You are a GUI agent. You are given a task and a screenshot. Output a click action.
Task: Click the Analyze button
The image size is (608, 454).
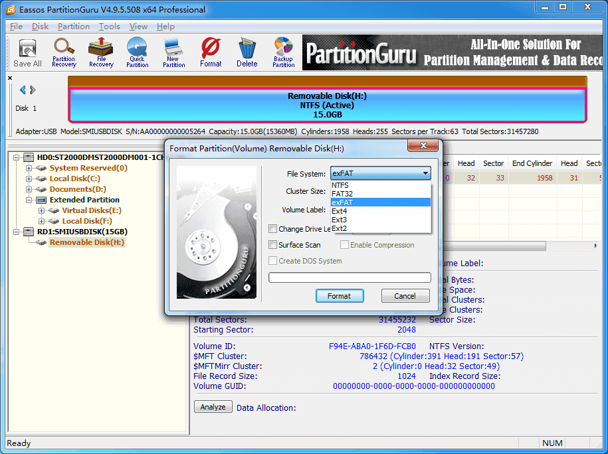pyautogui.click(x=213, y=407)
